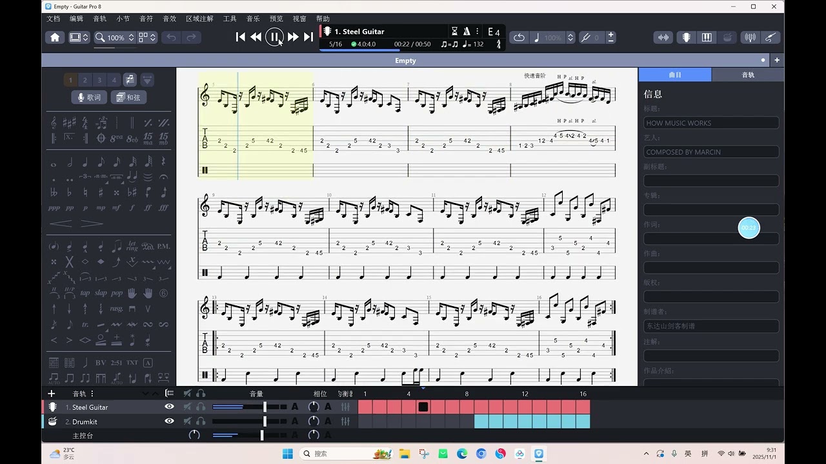Select voice 4 in the edition palette
The height and width of the screenshot is (464, 826).
(x=114, y=80)
